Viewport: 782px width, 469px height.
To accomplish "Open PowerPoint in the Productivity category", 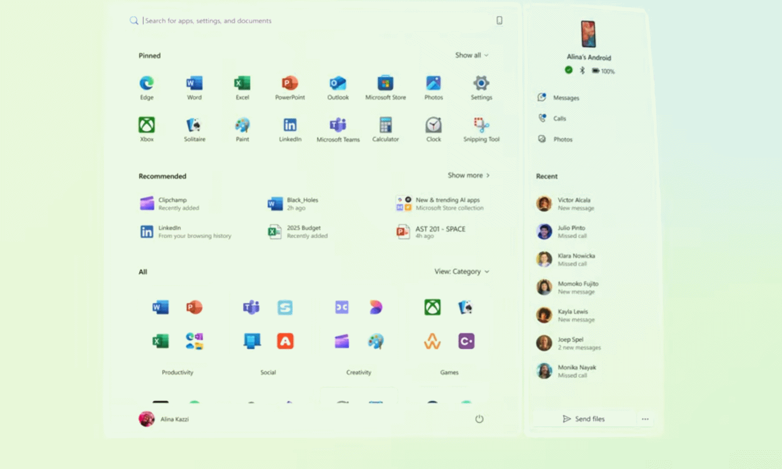I will 194,307.
